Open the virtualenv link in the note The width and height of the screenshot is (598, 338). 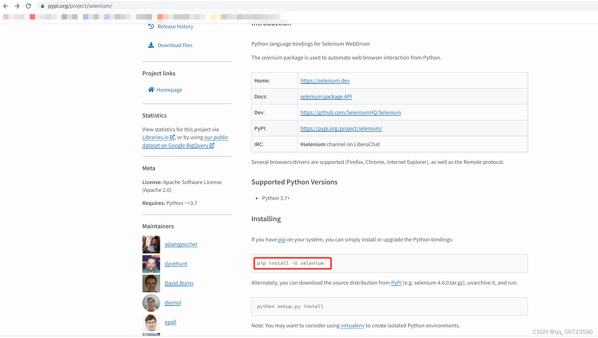pos(352,325)
